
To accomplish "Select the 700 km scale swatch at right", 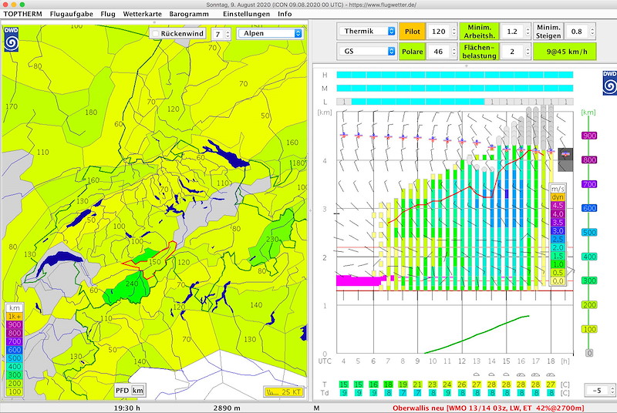I will tap(589, 184).
